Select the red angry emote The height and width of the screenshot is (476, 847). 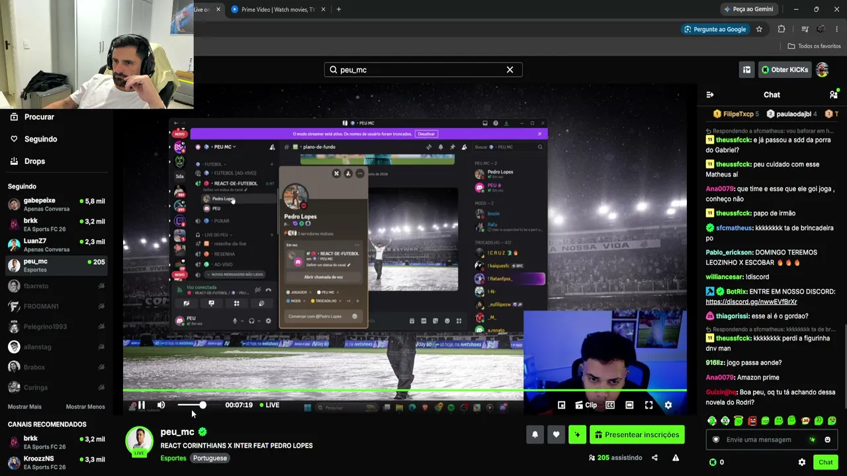752,420
